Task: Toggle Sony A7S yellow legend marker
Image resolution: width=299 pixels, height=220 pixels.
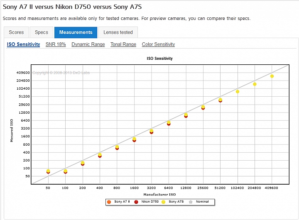Action: 164,202
